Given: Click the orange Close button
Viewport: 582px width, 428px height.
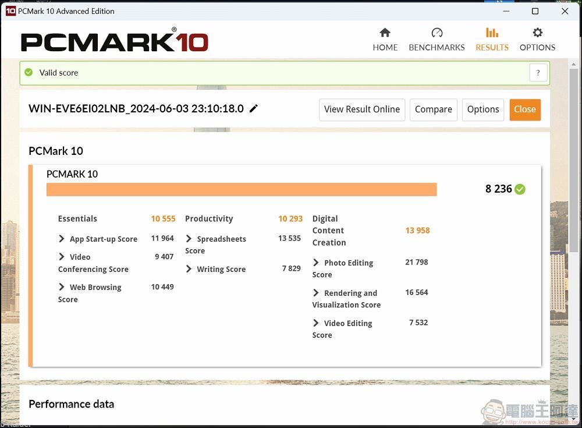Looking at the screenshot, I should tap(525, 109).
